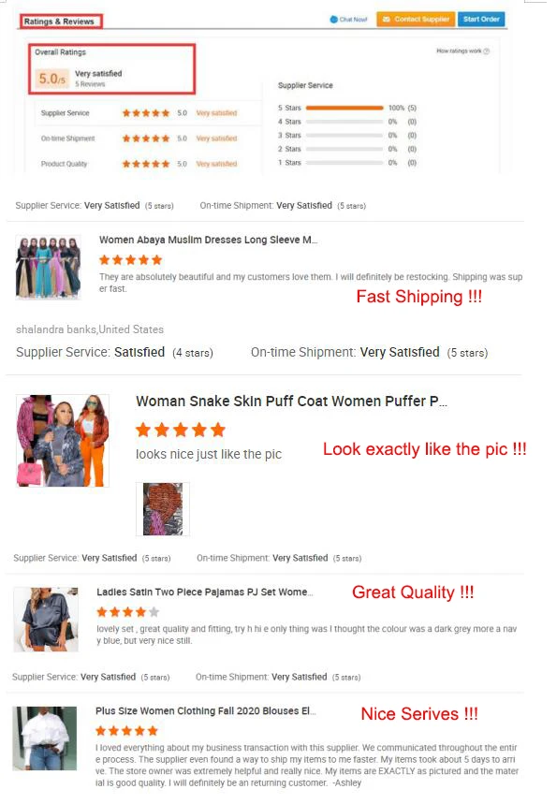
Task: Open the review photo under puff coat review
Action: (x=163, y=509)
